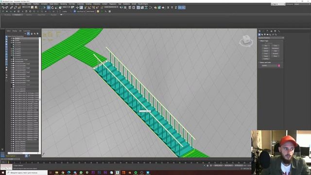Click the object name input field
Screen dimensions: 311x175
[269, 66]
